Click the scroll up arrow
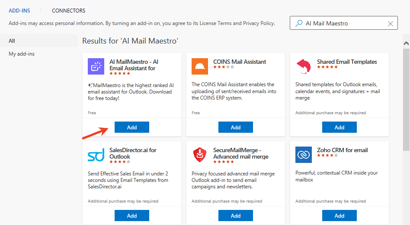The height and width of the screenshot is (225, 410). click(x=406, y=43)
